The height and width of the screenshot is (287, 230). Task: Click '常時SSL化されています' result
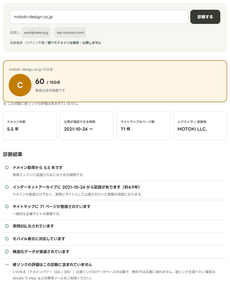(33, 226)
